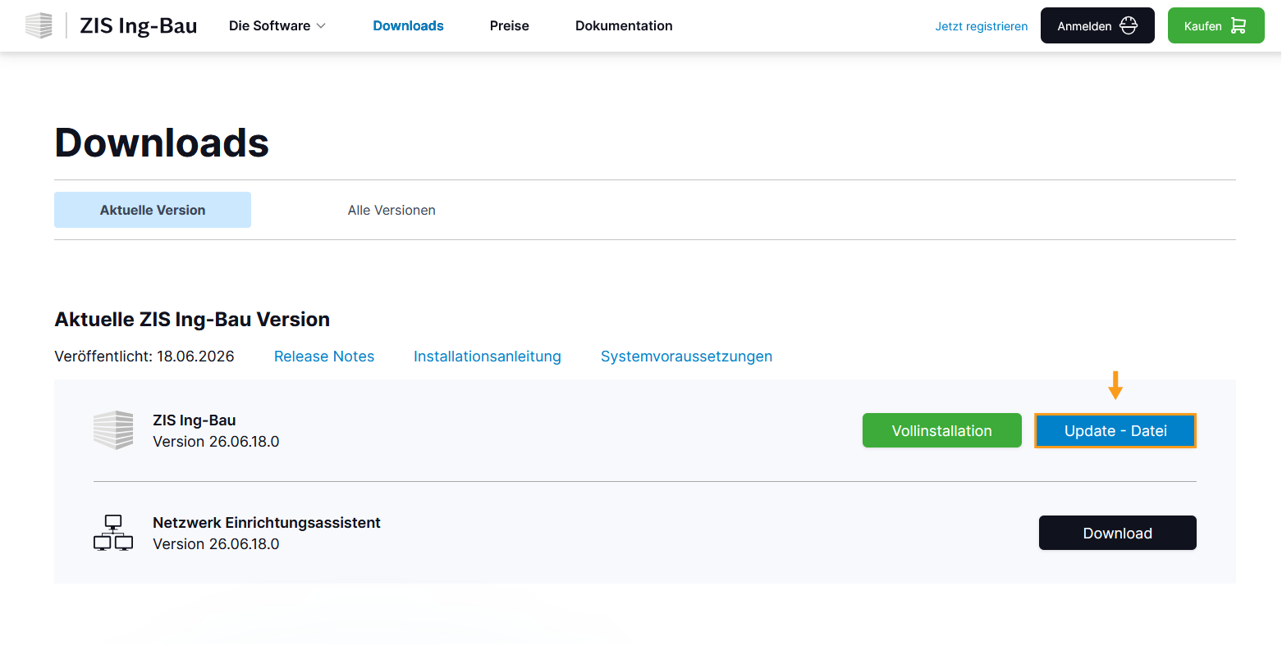Click helmet icon in Anmelden button
Viewport: 1282px width, 645px height.
[1129, 25]
